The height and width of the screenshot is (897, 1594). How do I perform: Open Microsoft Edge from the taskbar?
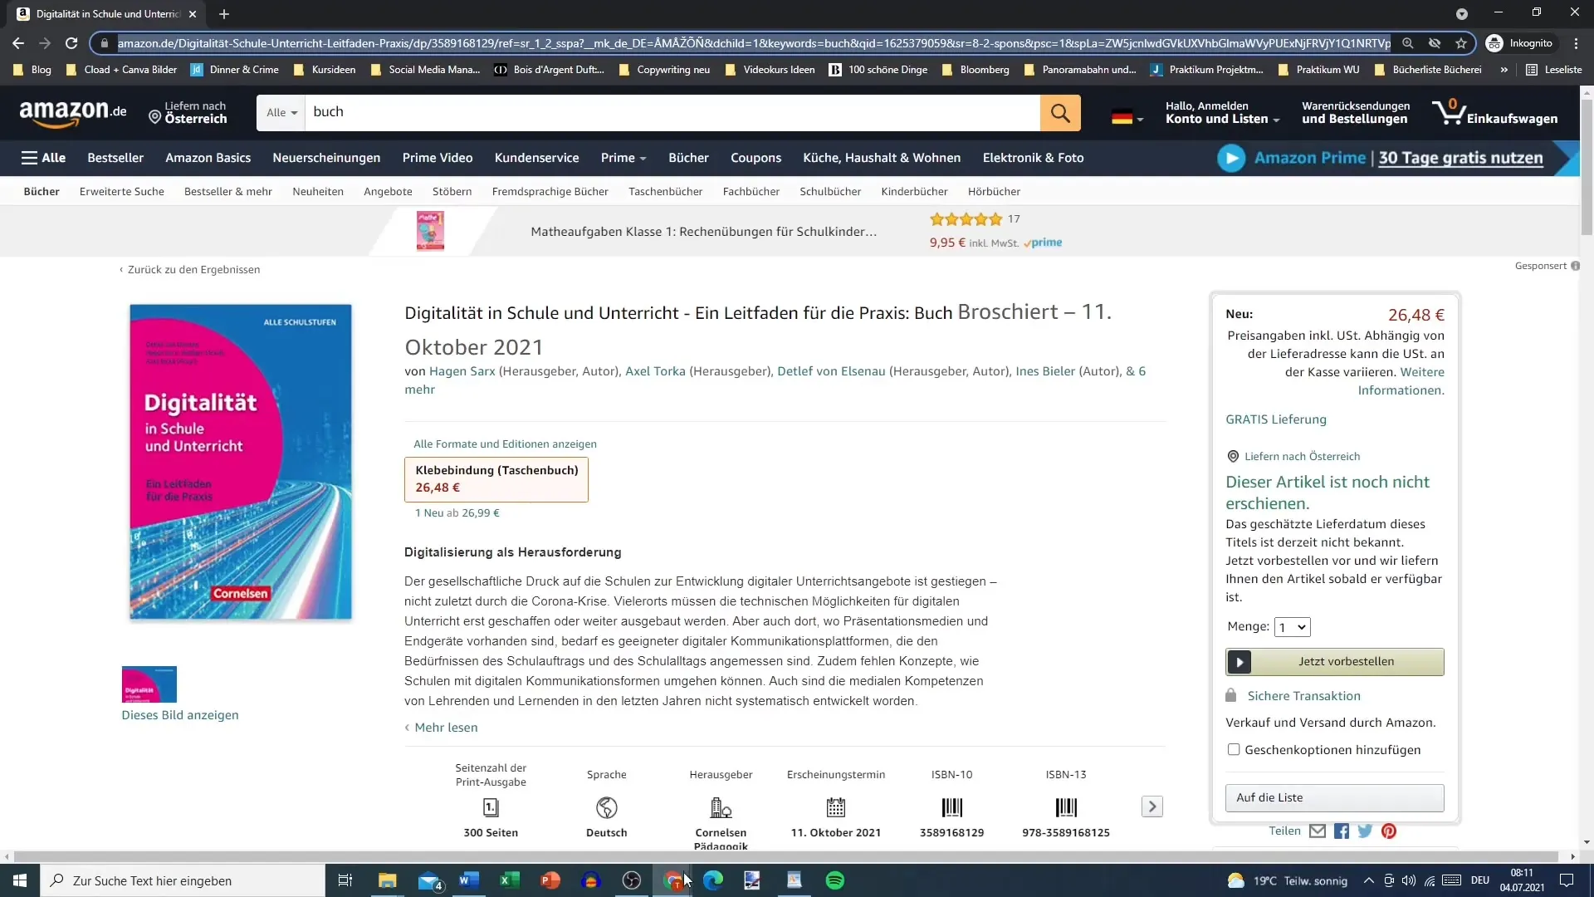click(x=712, y=880)
